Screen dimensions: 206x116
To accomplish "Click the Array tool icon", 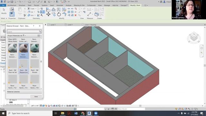I will [x=69, y=12].
